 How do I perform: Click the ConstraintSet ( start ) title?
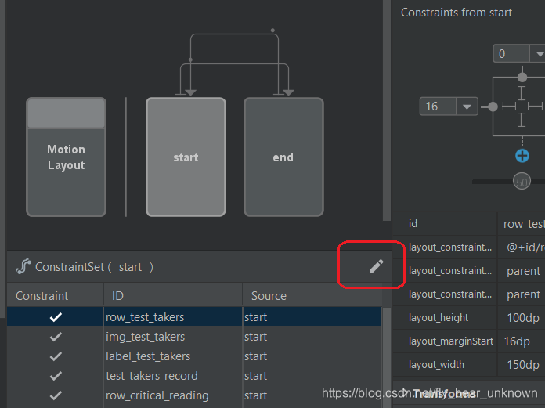tap(94, 267)
